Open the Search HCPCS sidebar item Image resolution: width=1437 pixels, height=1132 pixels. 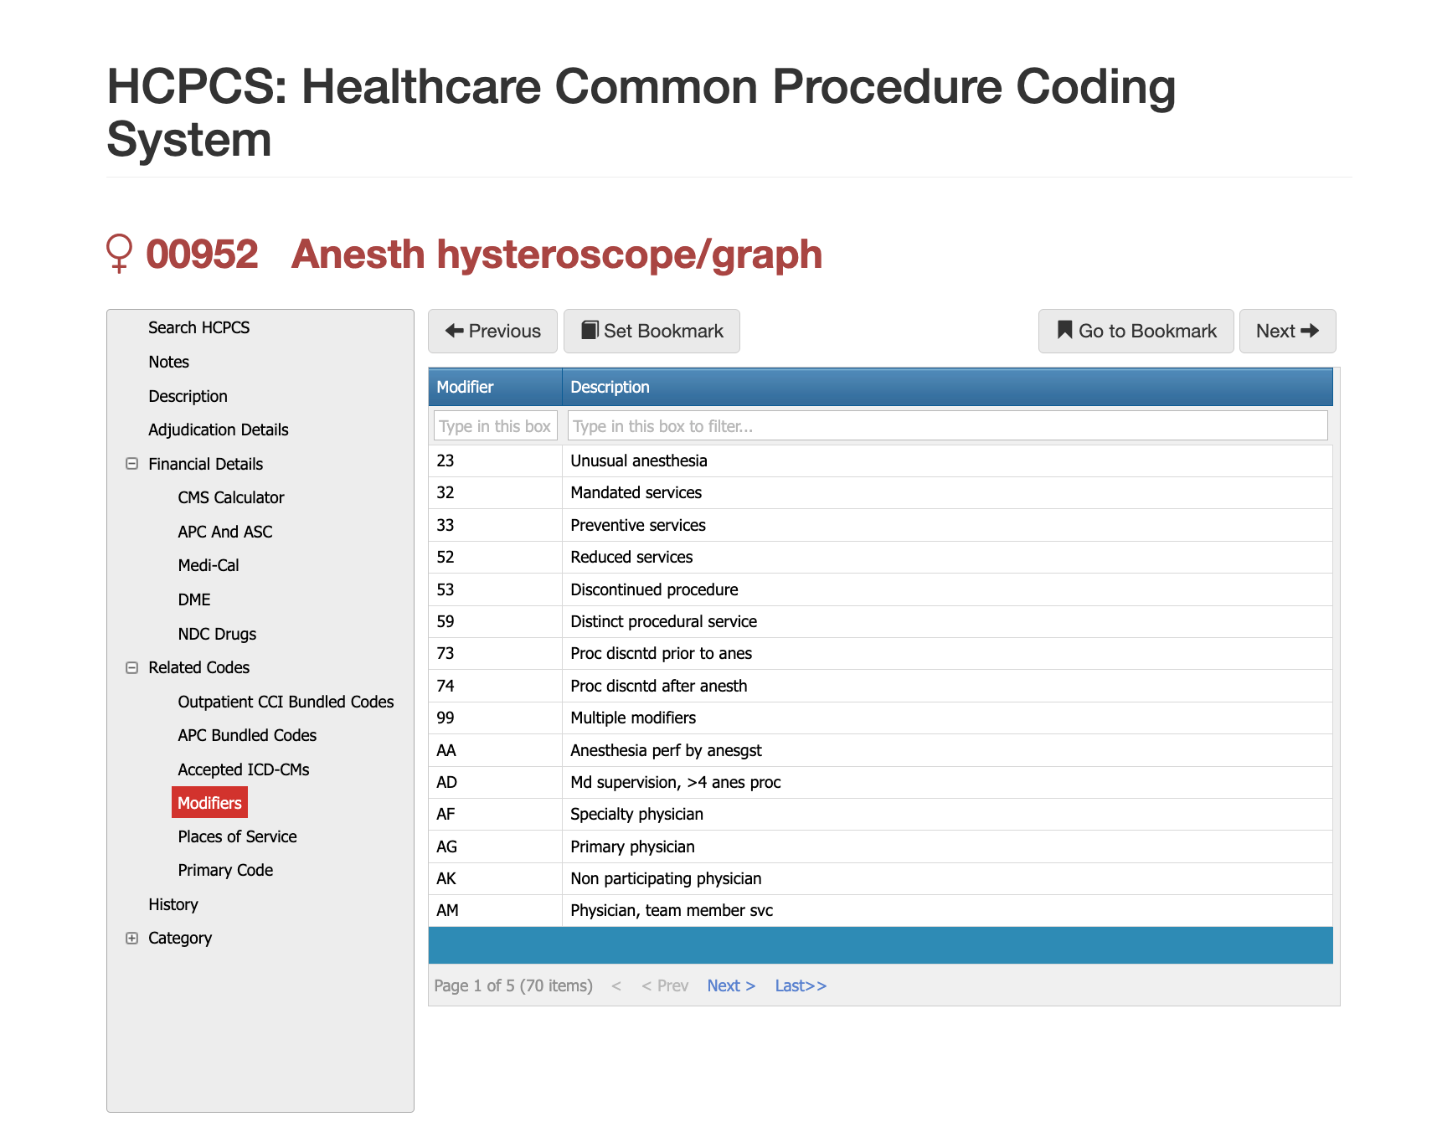pos(198,327)
